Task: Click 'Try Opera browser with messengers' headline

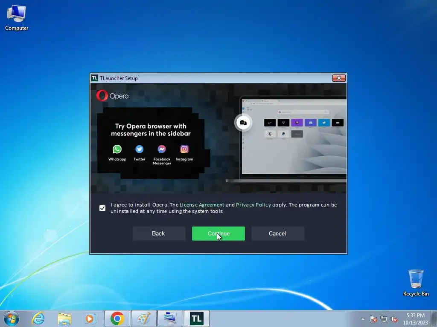Action: click(x=151, y=129)
